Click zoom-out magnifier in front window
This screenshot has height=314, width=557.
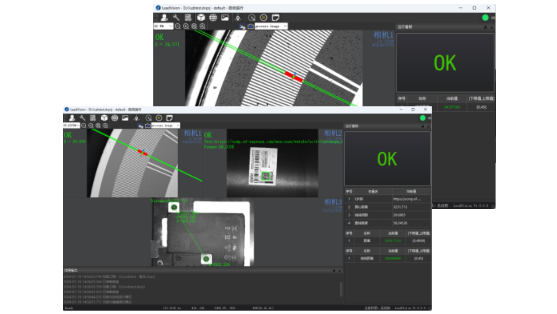84,126
